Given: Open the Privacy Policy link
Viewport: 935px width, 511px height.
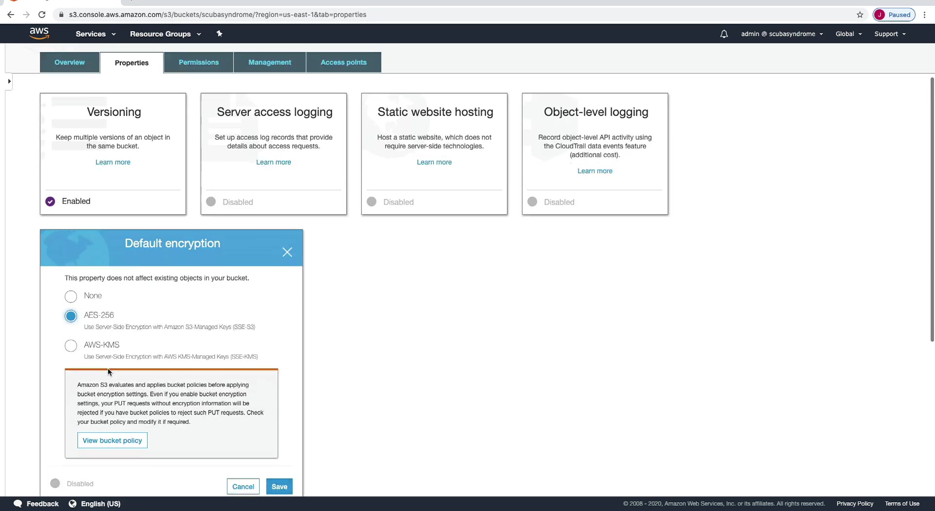Looking at the screenshot, I should [855, 504].
